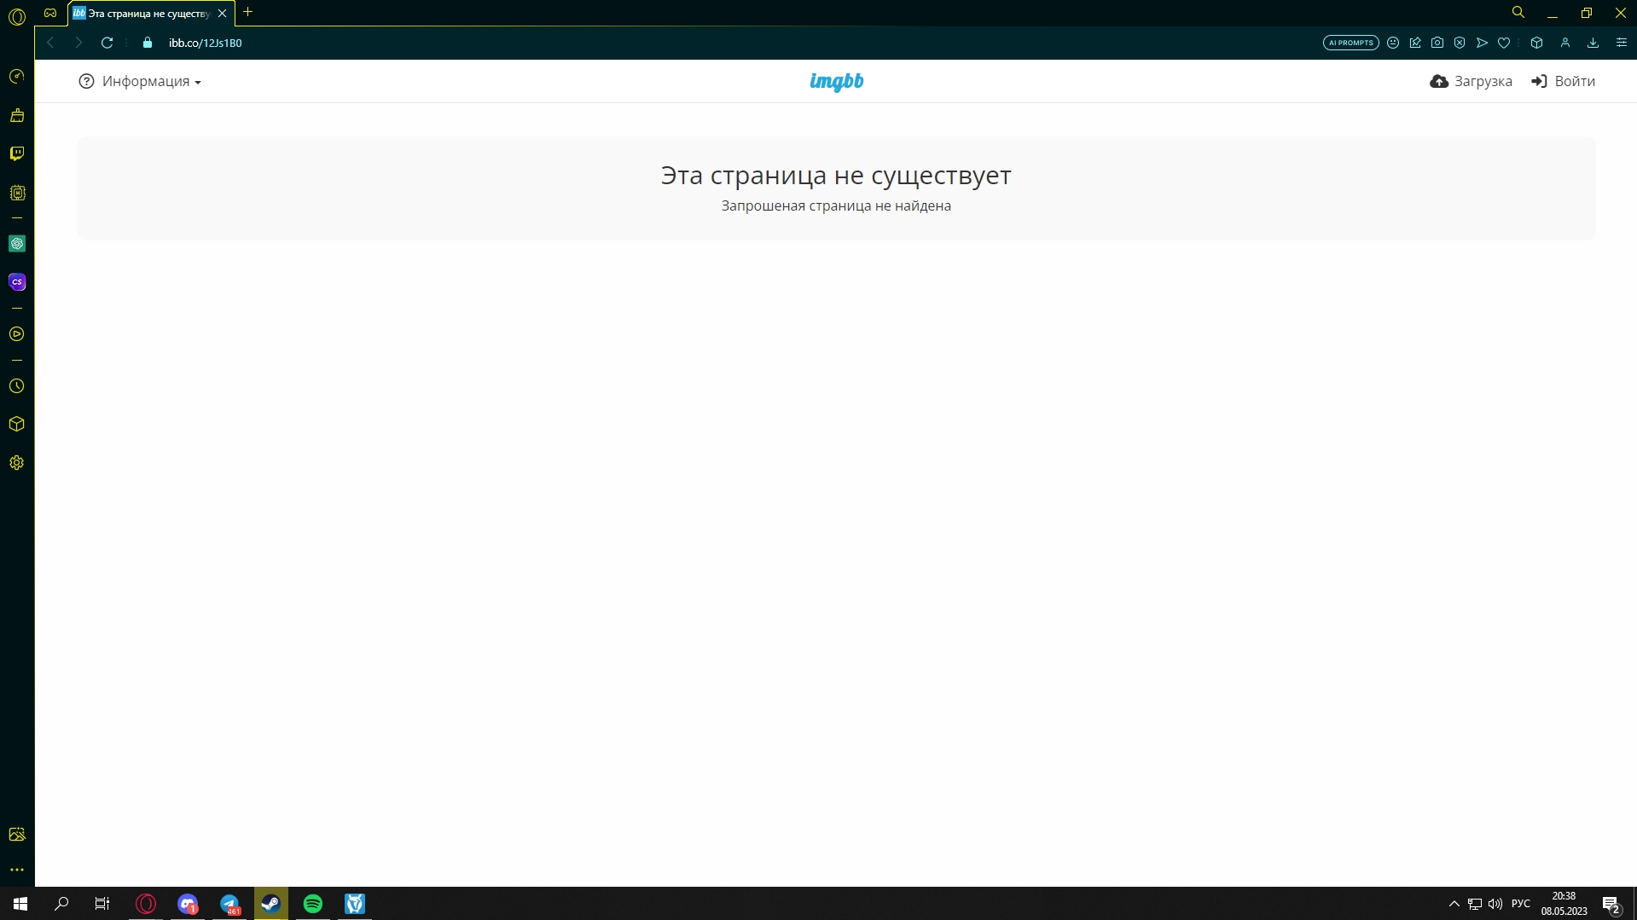This screenshot has height=920, width=1637.
Task: Open a new tab with plus button
Action: tap(248, 12)
